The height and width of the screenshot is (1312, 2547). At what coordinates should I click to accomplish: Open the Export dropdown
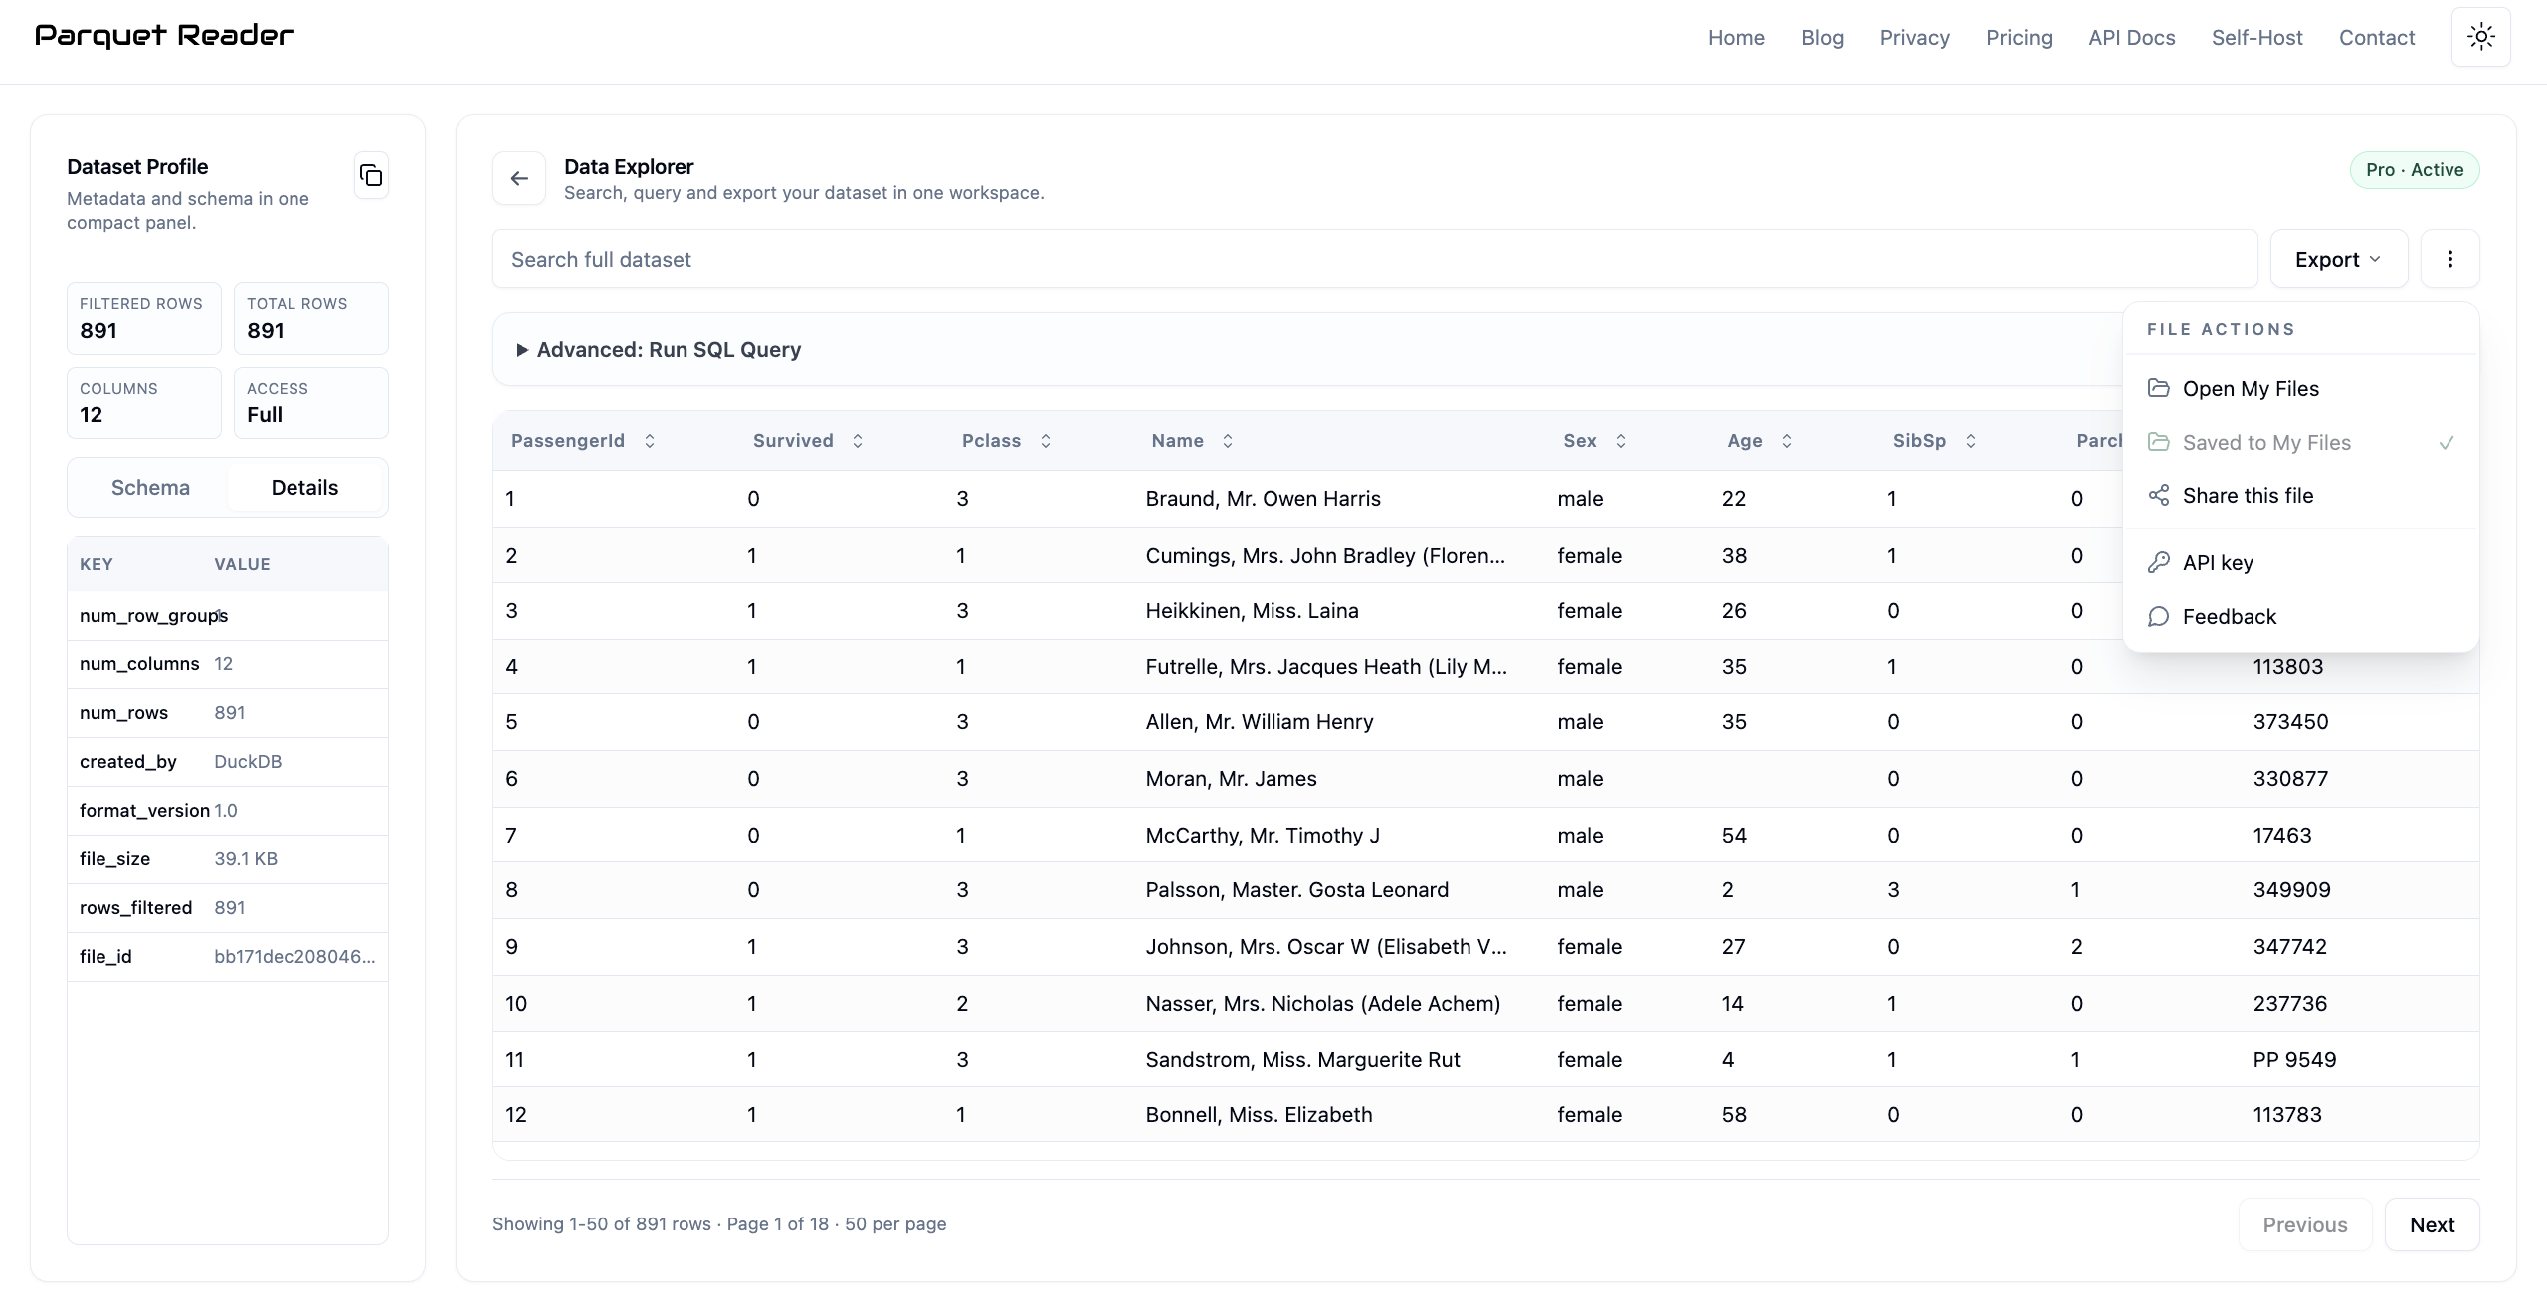(x=2339, y=259)
